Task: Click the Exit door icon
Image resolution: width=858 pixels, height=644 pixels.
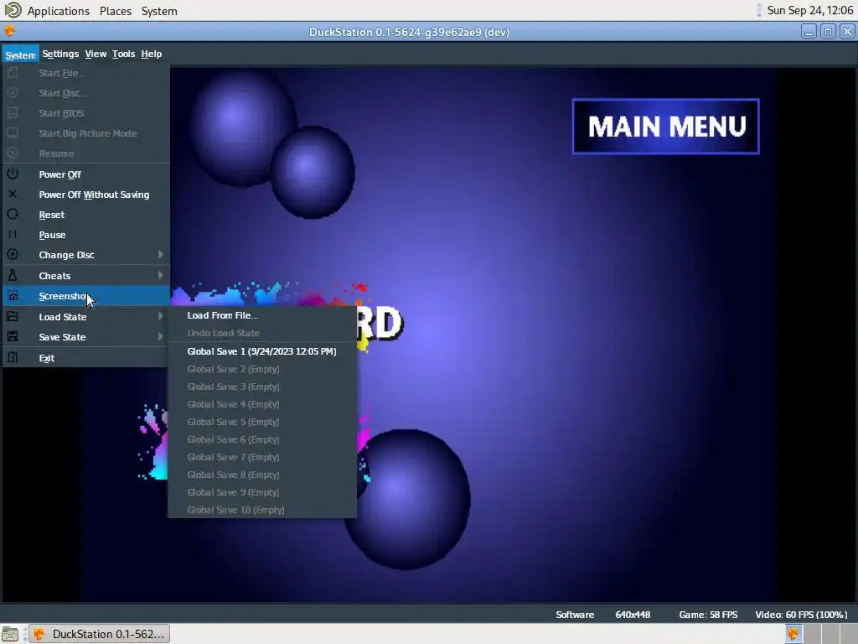Action: 13,357
